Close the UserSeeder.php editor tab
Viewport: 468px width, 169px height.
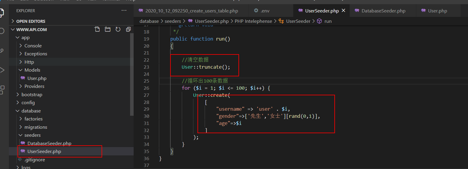tap(344, 10)
